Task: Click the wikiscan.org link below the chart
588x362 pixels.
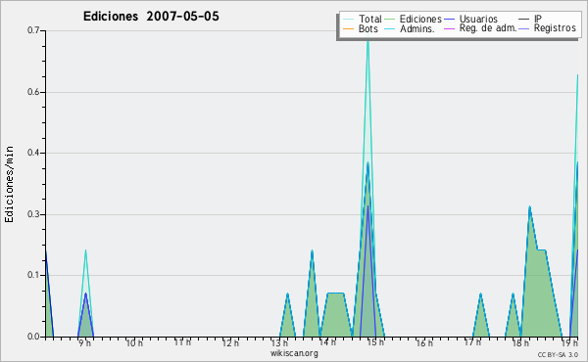Action: point(294,353)
